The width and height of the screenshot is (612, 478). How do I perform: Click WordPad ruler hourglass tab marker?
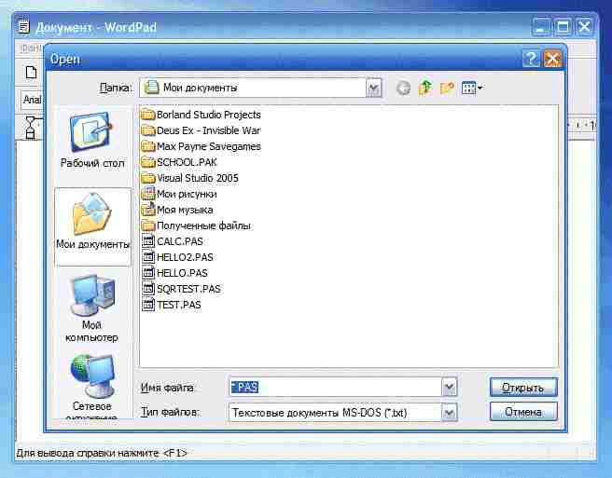(x=31, y=127)
